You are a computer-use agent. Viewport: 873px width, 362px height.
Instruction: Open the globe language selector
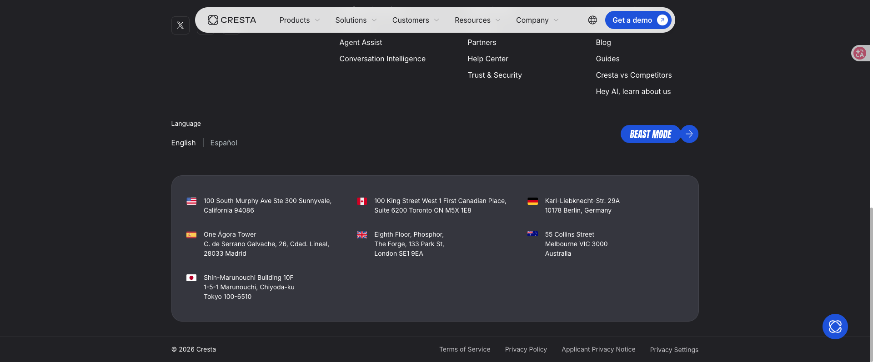pyautogui.click(x=592, y=20)
